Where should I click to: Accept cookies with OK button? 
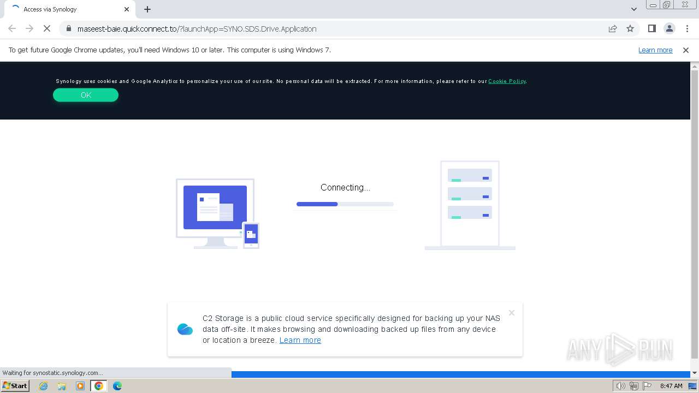click(86, 95)
